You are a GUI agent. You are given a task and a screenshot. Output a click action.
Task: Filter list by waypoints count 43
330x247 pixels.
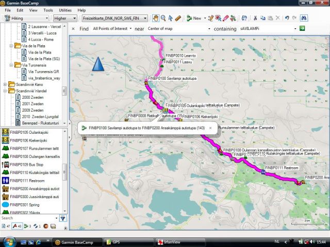16,226
